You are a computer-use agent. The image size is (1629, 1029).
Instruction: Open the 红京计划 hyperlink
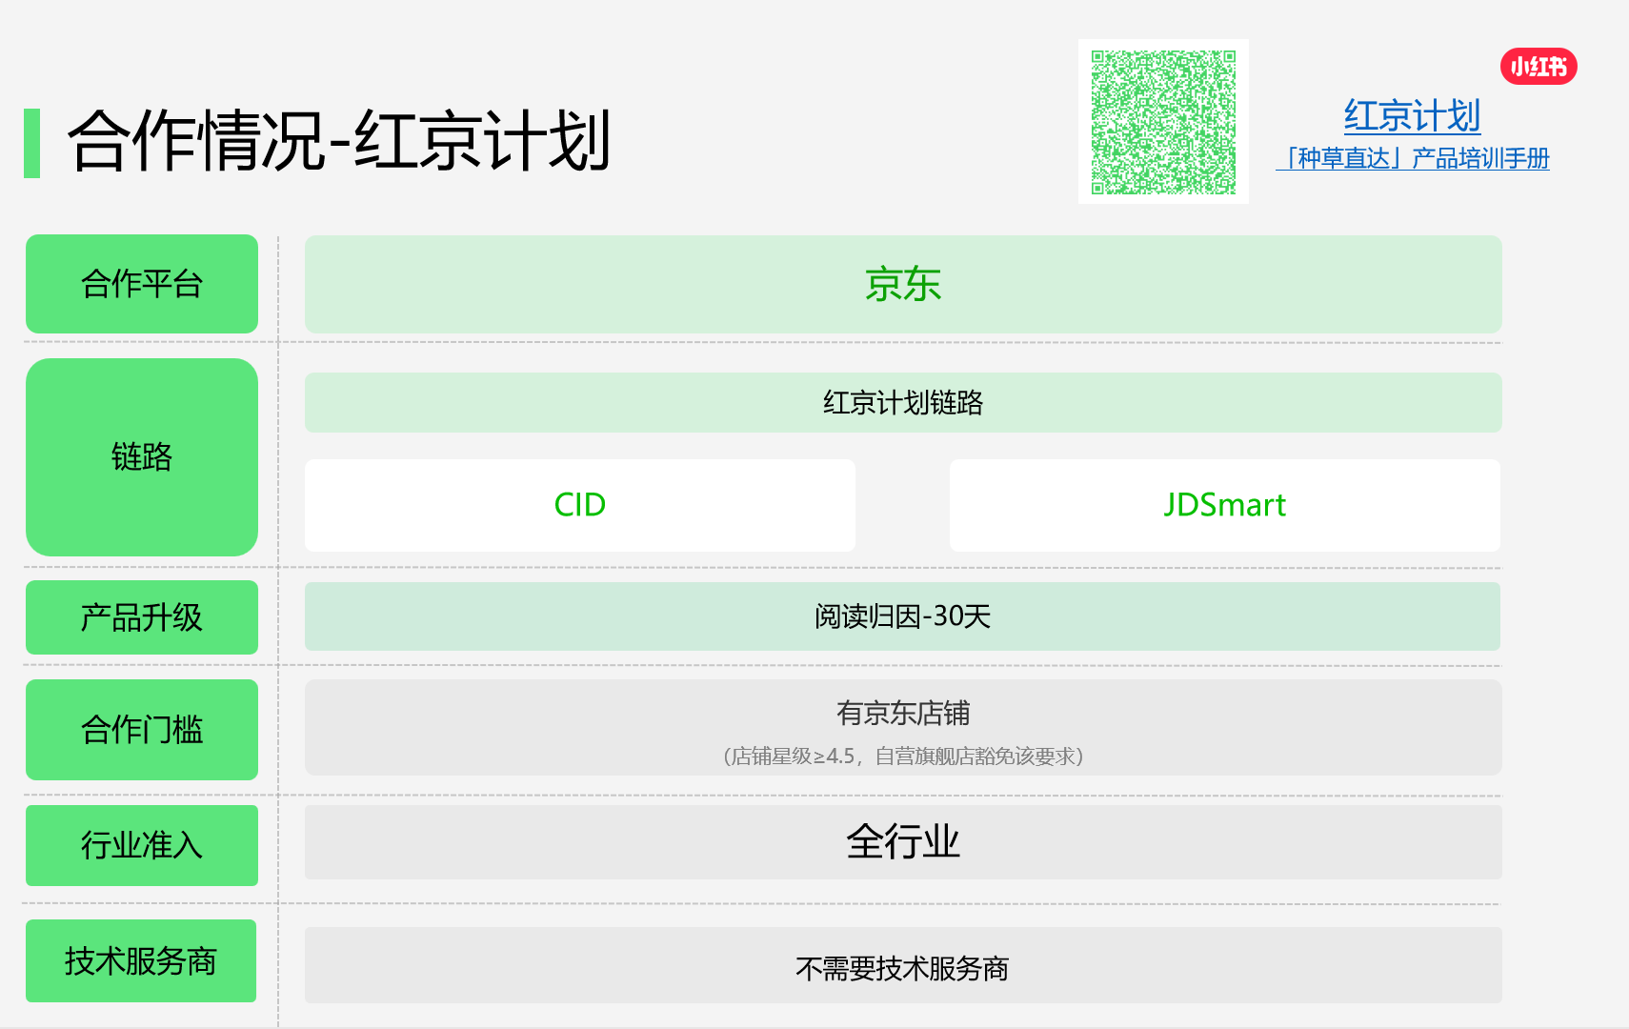click(x=1412, y=116)
